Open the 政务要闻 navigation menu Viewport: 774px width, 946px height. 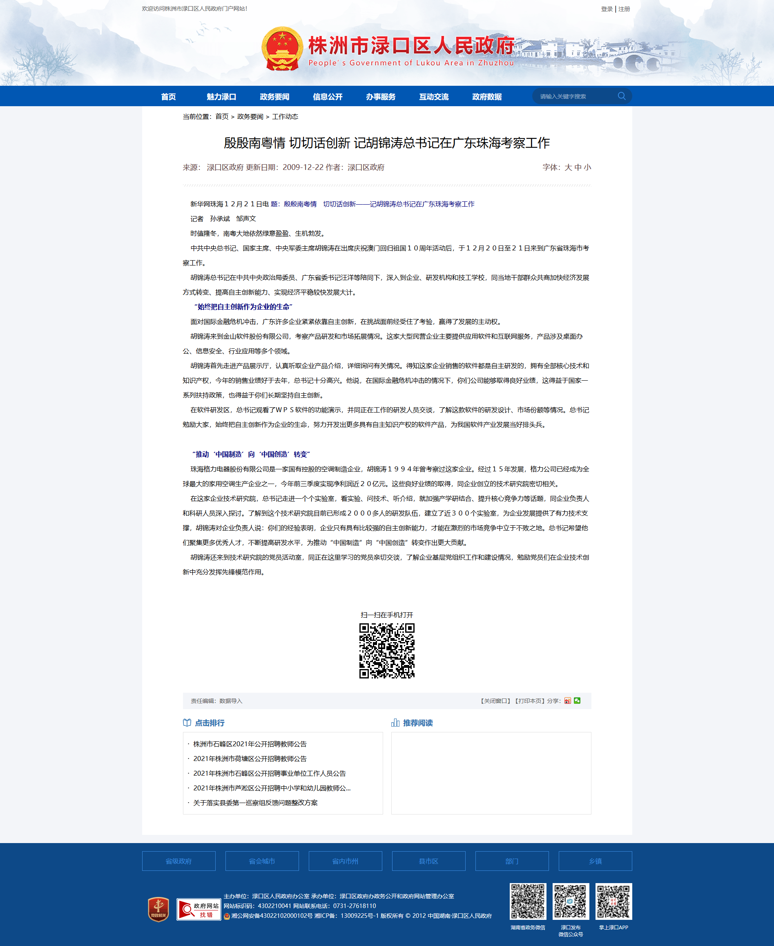pyautogui.click(x=274, y=97)
